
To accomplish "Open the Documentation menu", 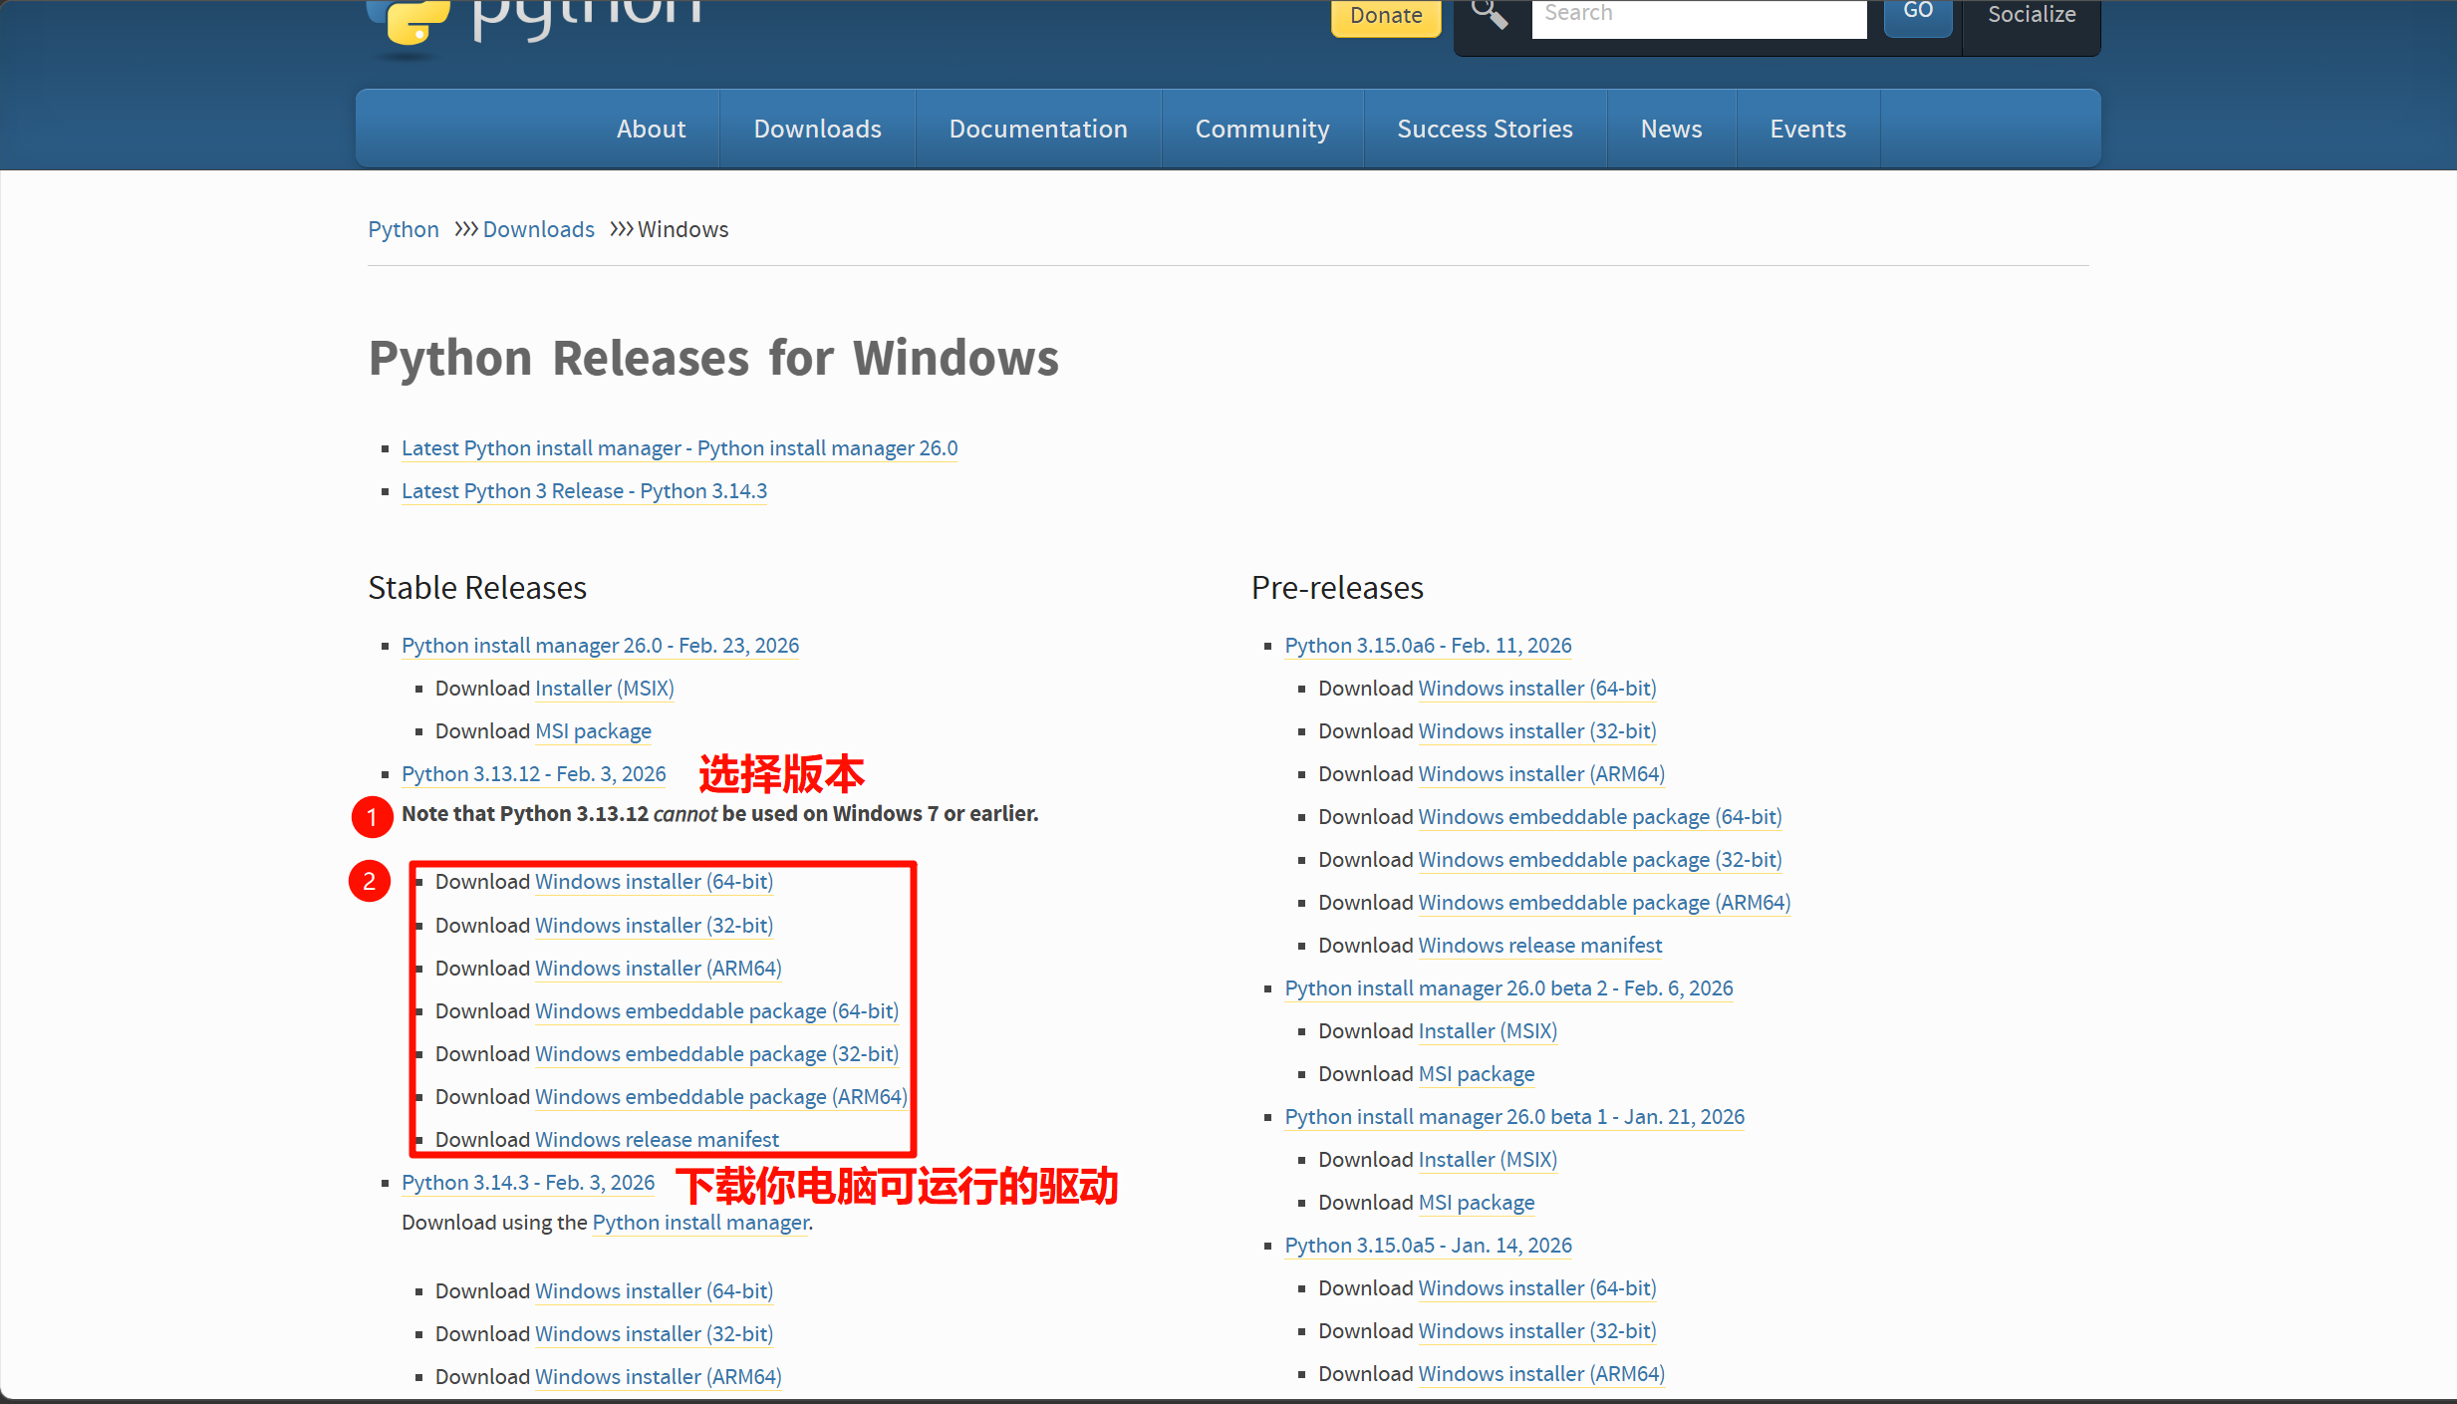I will click(x=1038, y=129).
